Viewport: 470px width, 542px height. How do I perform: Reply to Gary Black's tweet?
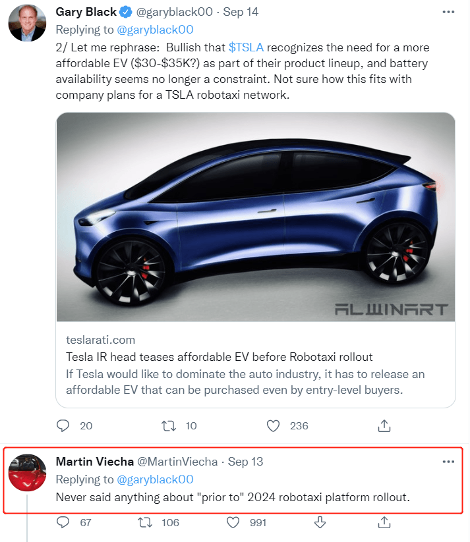[x=63, y=425]
